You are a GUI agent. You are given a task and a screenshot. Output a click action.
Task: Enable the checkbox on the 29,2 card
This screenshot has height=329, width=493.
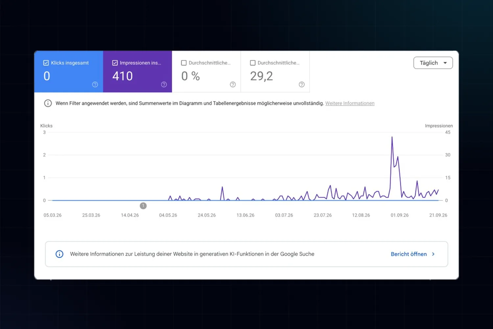253,63
